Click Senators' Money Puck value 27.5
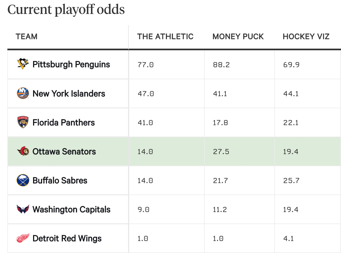The height and width of the screenshot is (253, 341). [221, 151]
